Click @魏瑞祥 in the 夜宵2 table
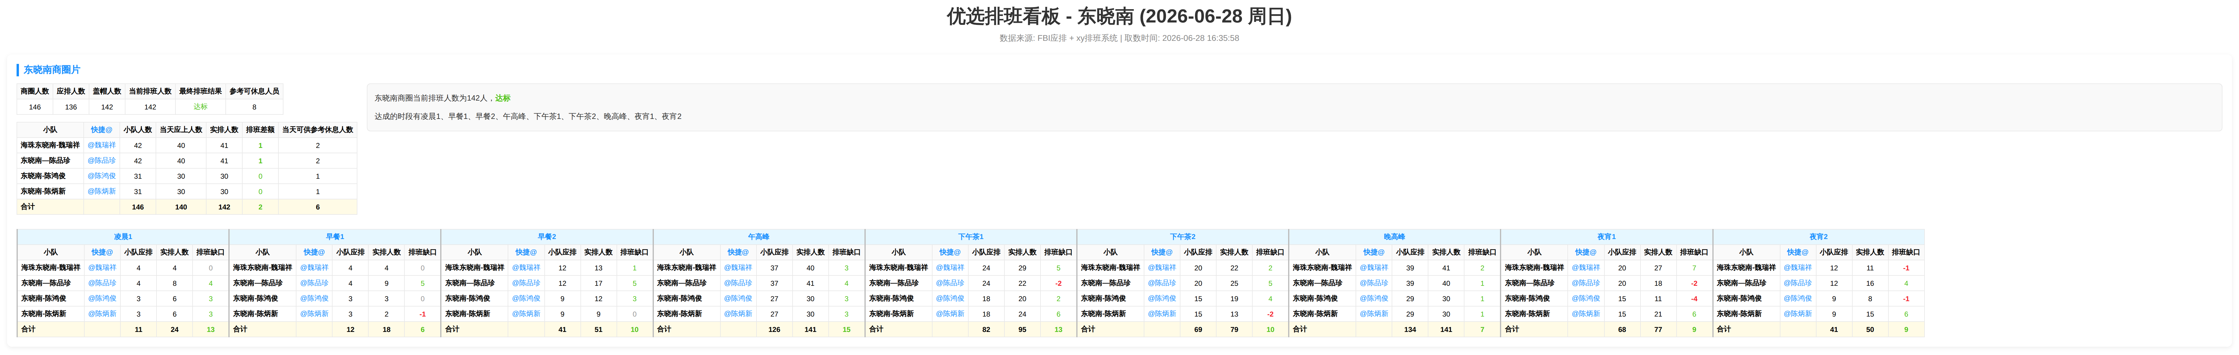Screen dimensions: 2239x355 pyautogui.click(x=1798, y=268)
